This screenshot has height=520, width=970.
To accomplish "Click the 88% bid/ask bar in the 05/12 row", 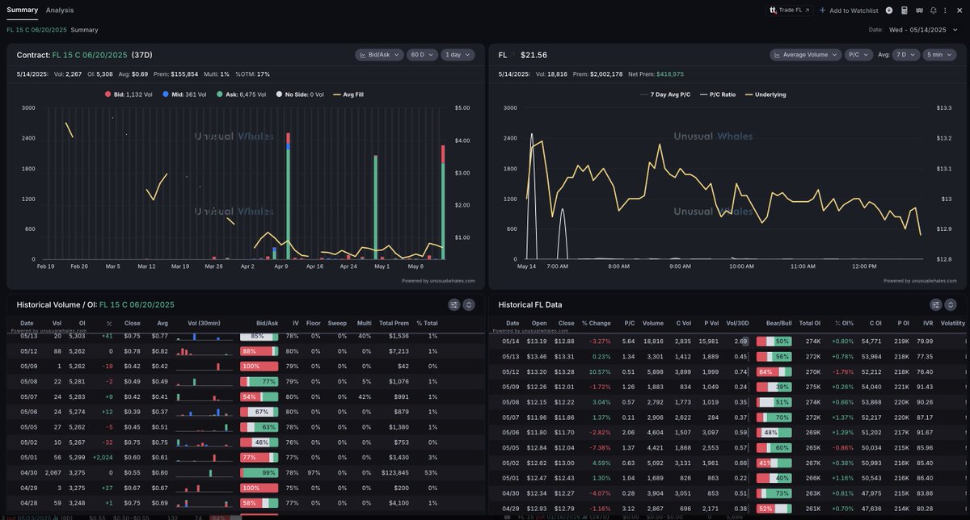I will point(259,351).
